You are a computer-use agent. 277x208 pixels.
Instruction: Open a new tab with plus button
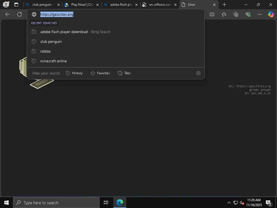[x=224, y=5]
